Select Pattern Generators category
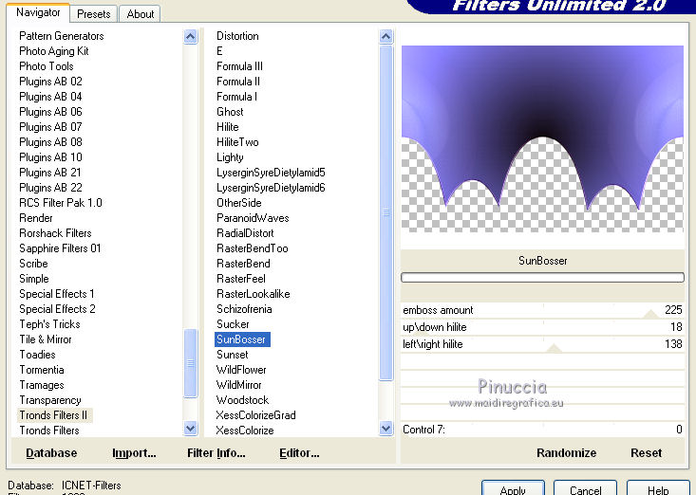This screenshot has height=495, width=696. (62, 36)
